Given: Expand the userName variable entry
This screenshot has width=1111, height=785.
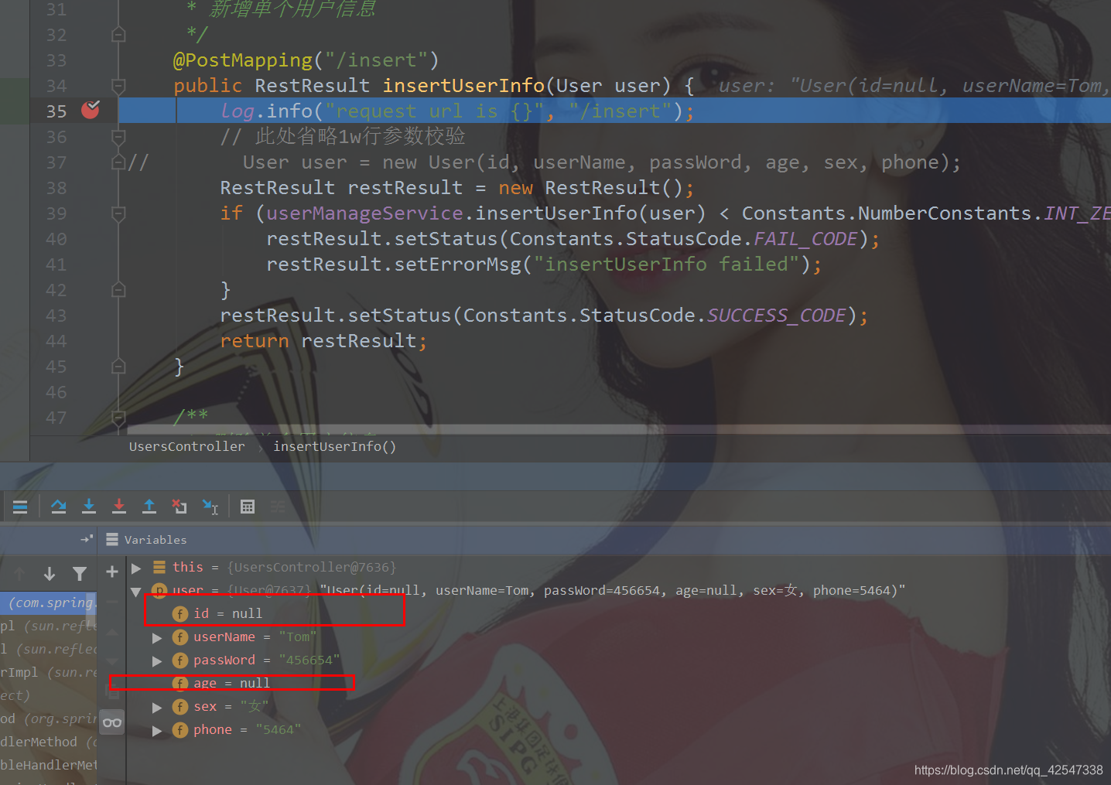Looking at the screenshot, I should click(x=157, y=637).
